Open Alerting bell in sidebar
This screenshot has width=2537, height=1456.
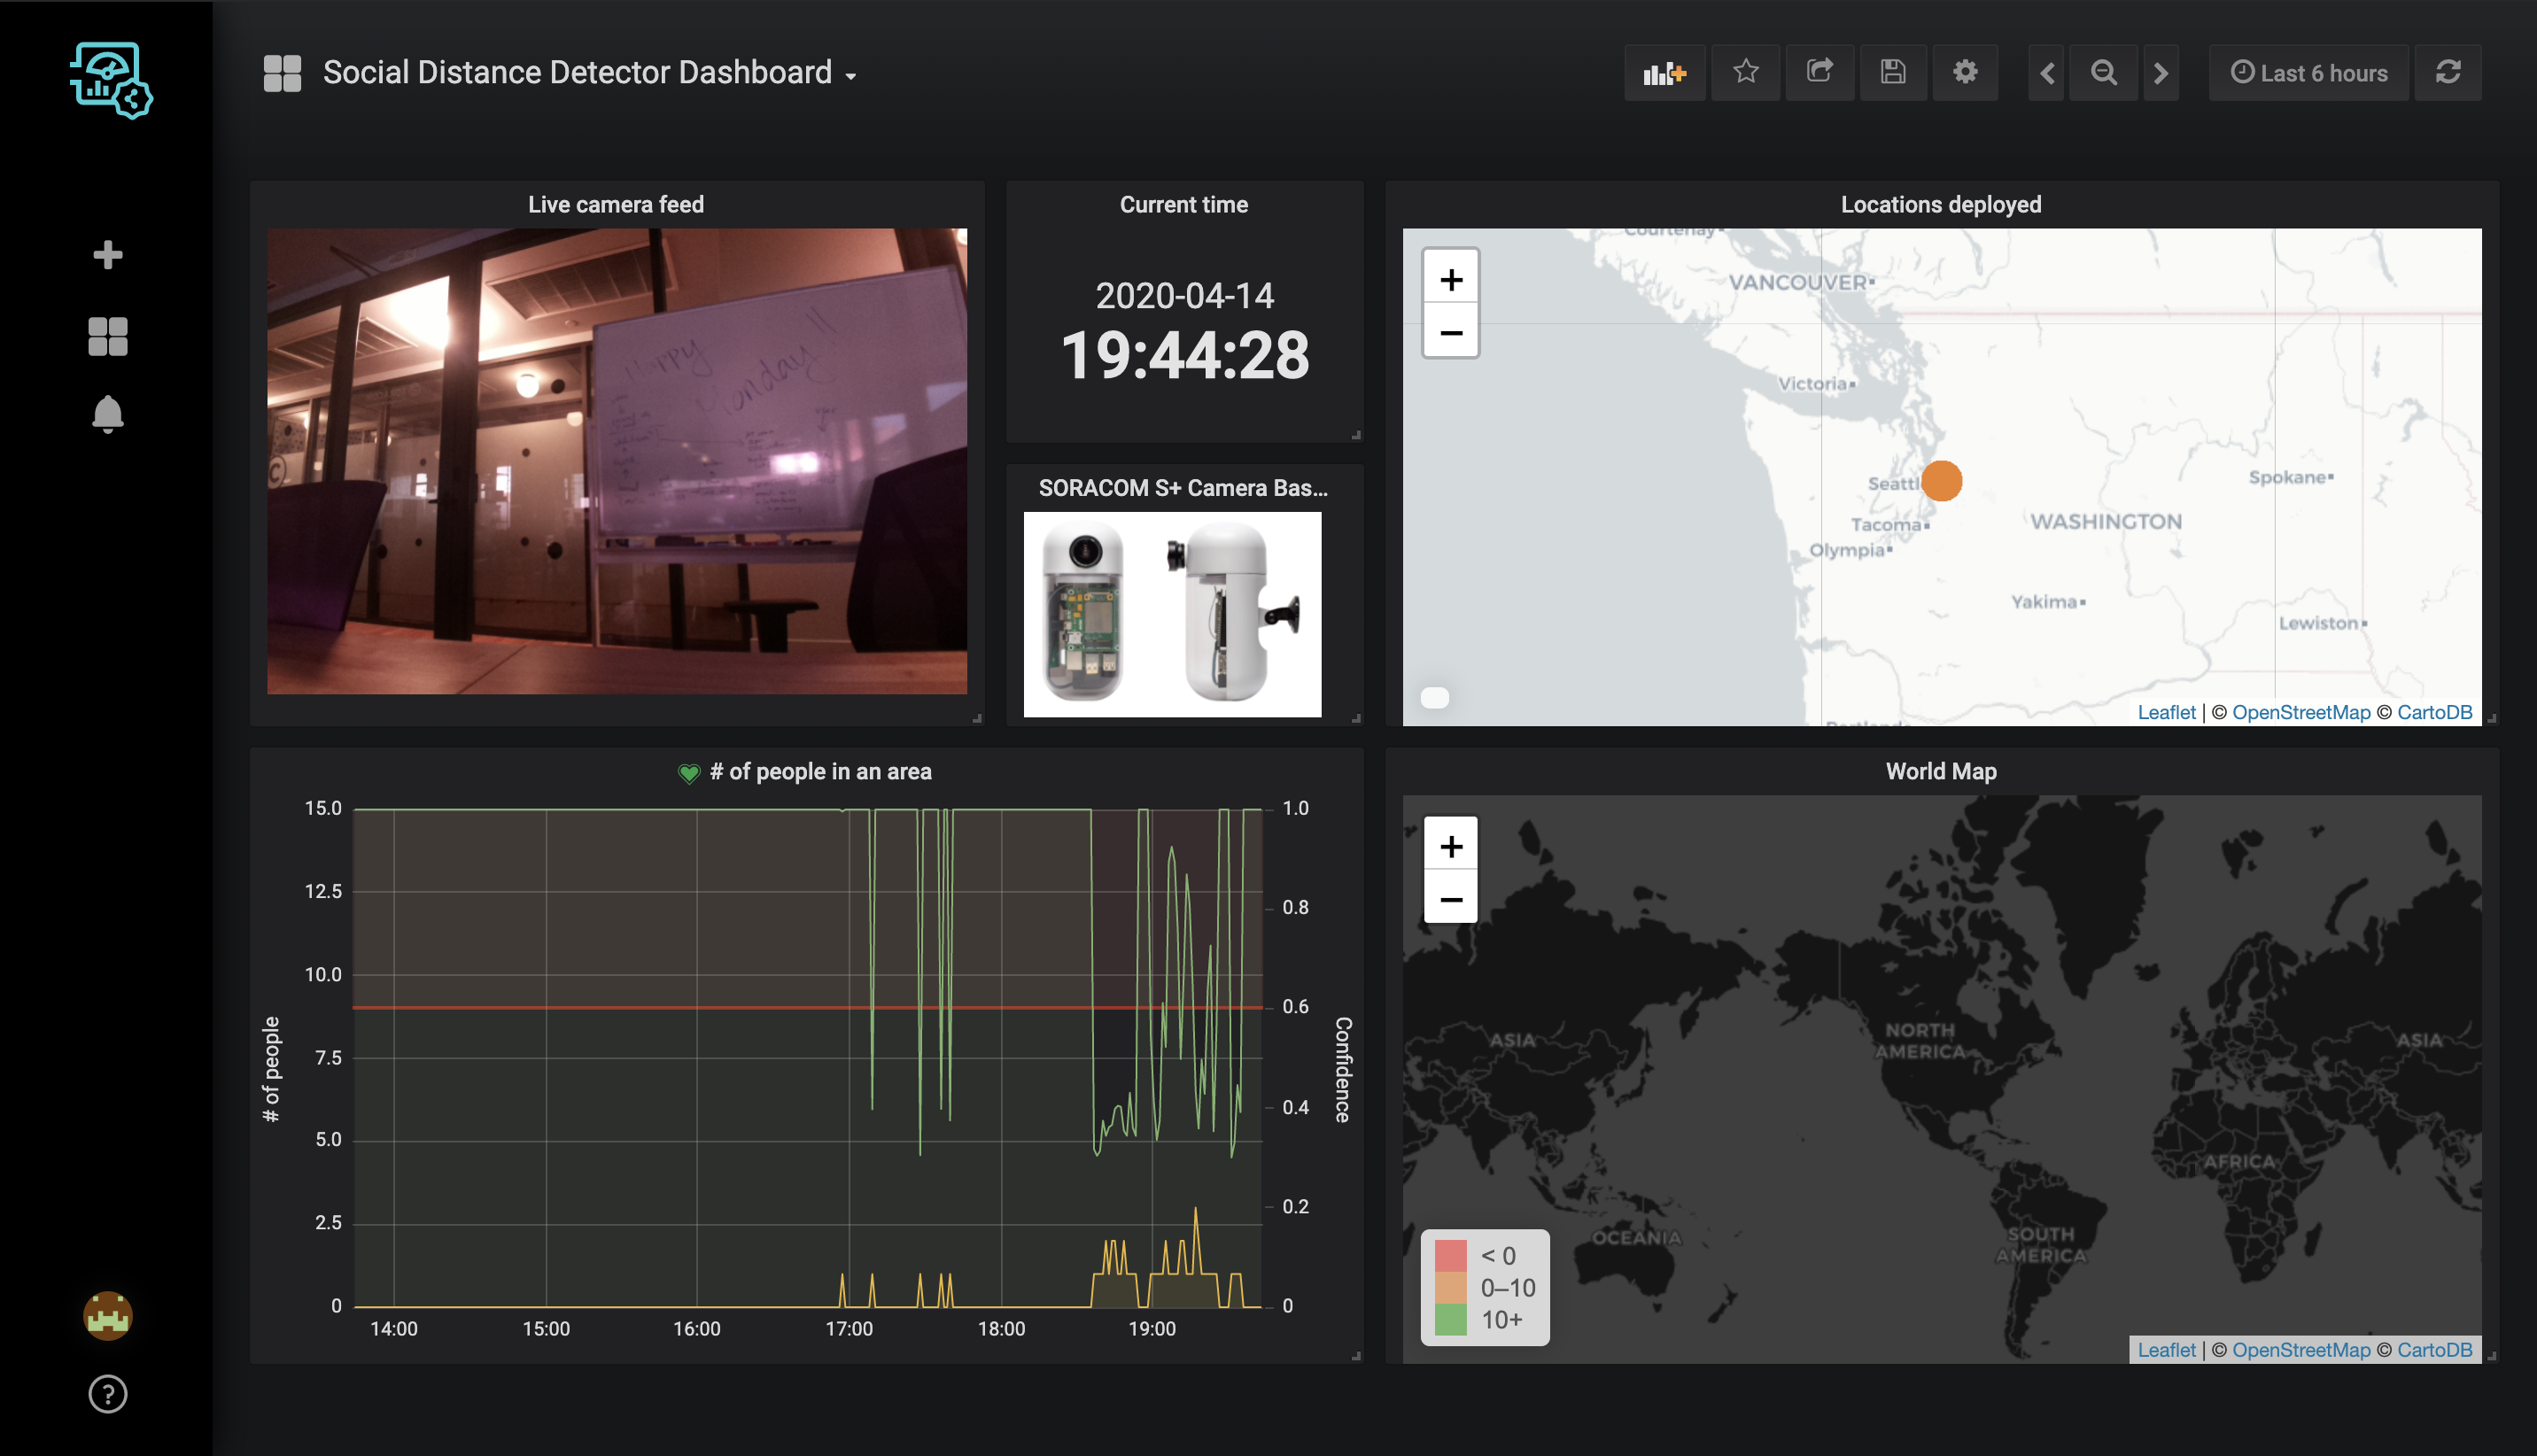coord(108,415)
